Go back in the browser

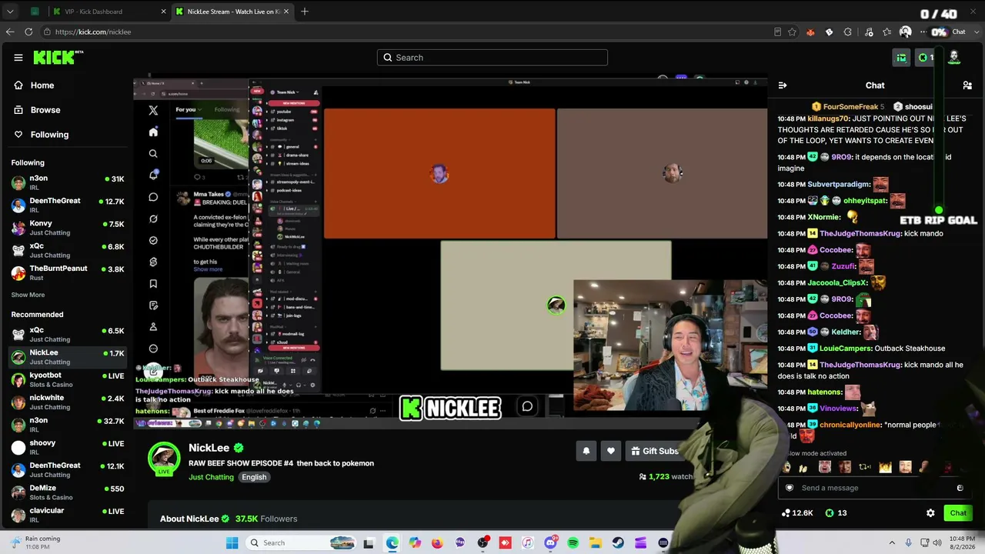10,32
